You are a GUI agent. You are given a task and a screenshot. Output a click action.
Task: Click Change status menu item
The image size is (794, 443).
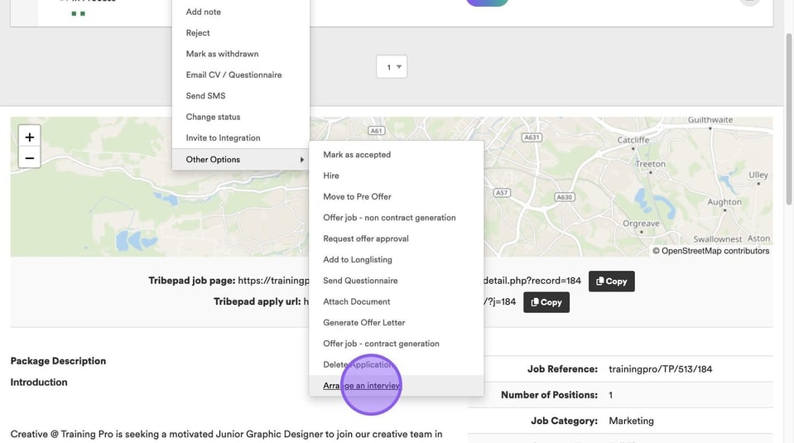(213, 117)
